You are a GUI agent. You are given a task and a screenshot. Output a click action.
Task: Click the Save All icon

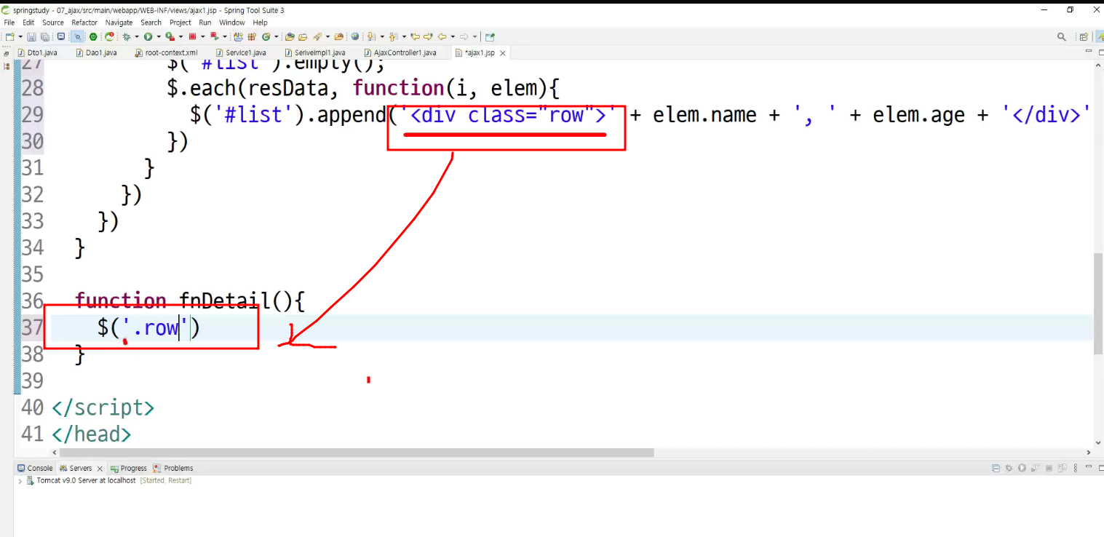coord(44,36)
